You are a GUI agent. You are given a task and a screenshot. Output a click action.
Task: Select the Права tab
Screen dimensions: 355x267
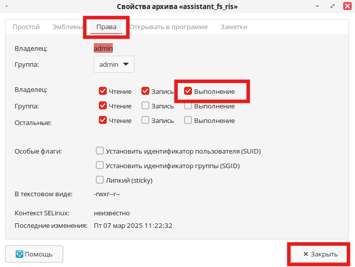point(106,27)
